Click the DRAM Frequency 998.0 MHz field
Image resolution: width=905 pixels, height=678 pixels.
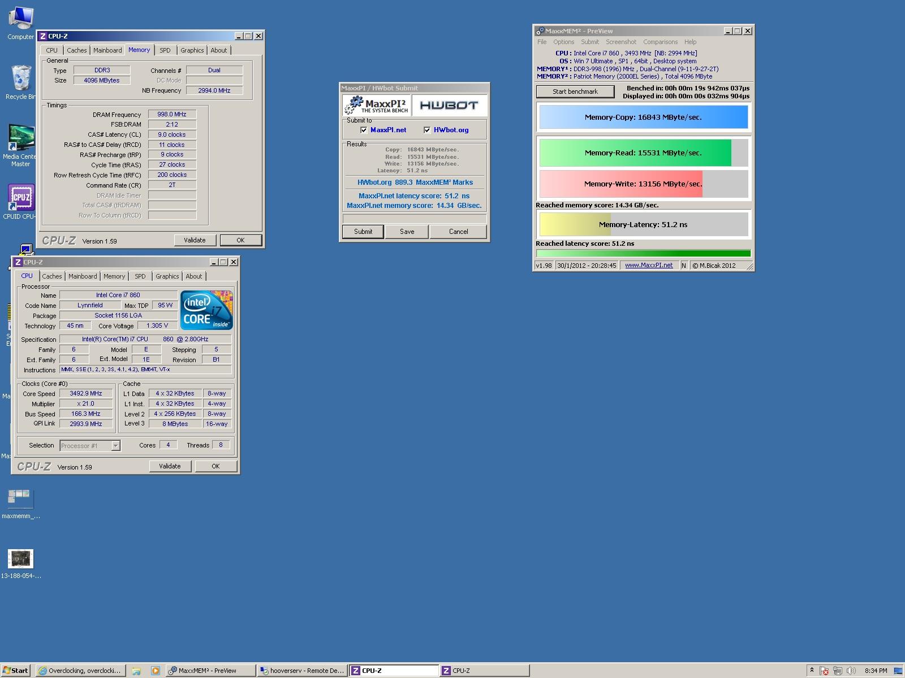(x=172, y=114)
